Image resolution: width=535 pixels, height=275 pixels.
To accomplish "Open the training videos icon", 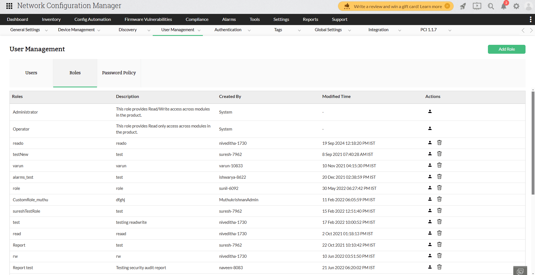I will [477, 6].
